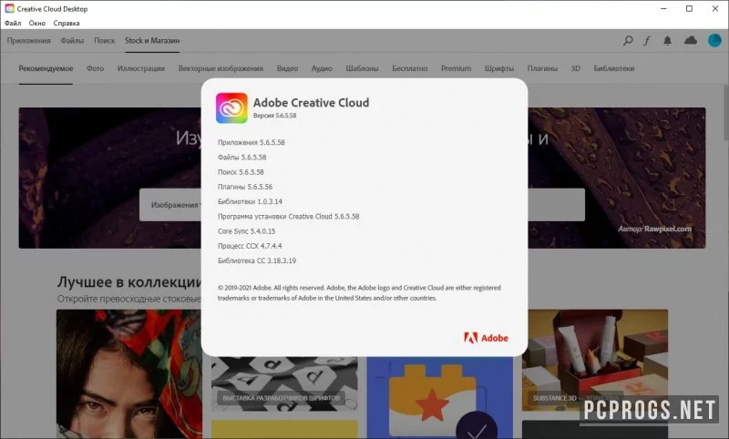Image resolution: width=729 pixels, height=439 pixels.
Task: Switch to the Приложения tab
Action: click(28, 40)
